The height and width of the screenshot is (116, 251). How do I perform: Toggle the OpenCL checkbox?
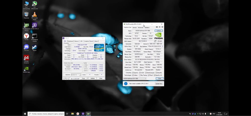[x=133, y=73]
